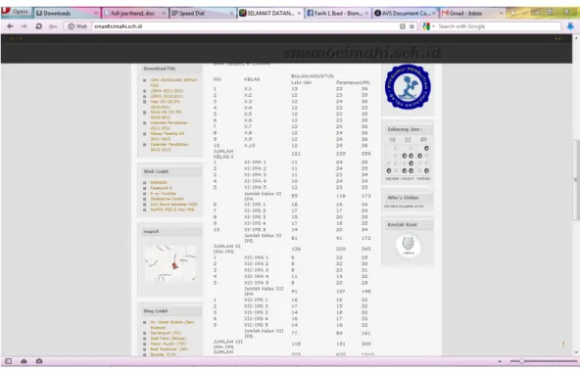Image resolution: width=580 pixels, height=371 pixels.
Task: Open the Kalender Pendidikan 2012-2013 link
Action: click(169, 147)
